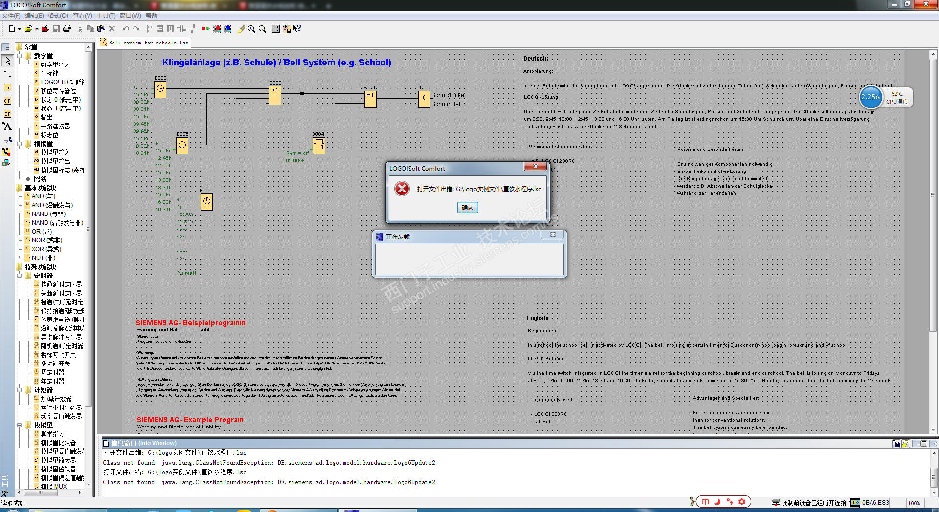Open the 窗口(W) menu
Image resolution: width=939 pixels, height=512 pixels.
(131, 16)
